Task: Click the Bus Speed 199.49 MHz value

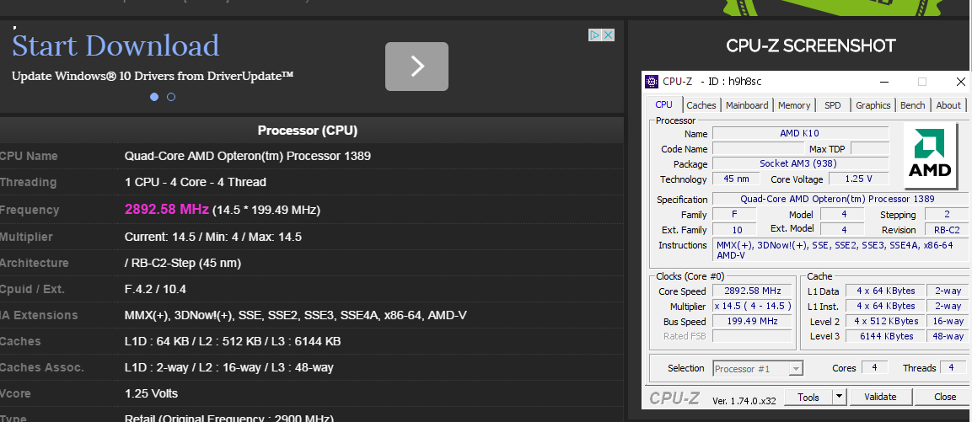Action: click(752, 322)
